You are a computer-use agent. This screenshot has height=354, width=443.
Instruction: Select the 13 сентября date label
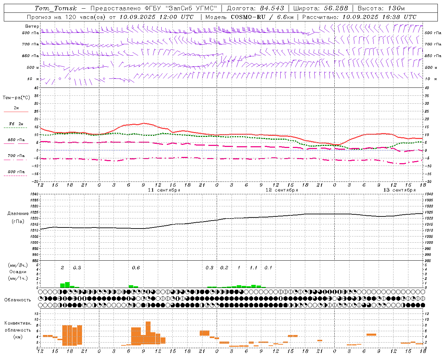coord(399,190)
